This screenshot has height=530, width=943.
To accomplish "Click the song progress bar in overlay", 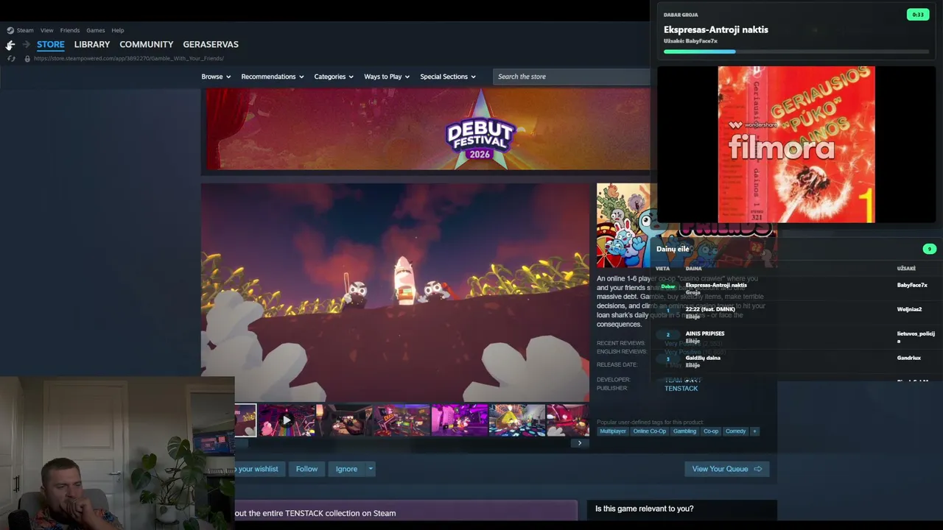I will (x=796, y=52).
